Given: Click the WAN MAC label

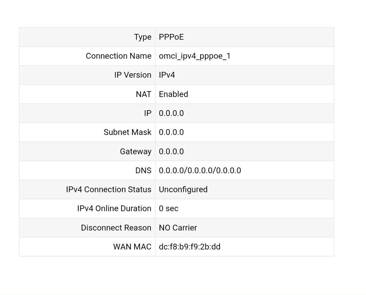Looking at the screenshot, I should [x=132, y=247].
